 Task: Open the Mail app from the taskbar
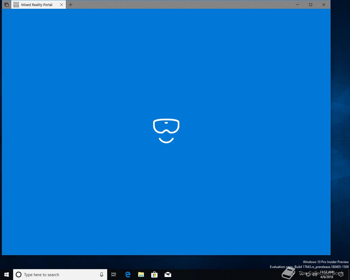(x=168, y=275)
